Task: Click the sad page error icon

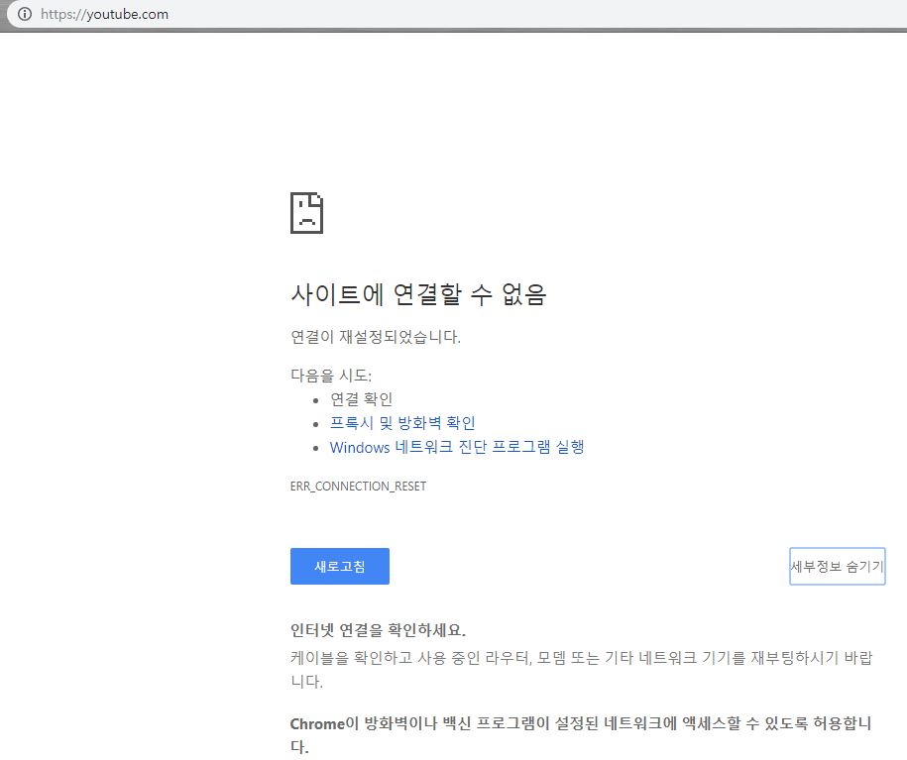Action: (306, 213)
